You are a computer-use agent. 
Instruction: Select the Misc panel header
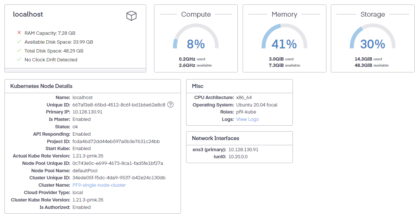198,86
